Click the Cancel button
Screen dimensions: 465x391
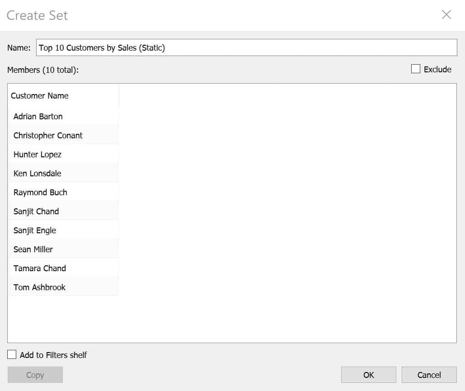tap(429, 375)
